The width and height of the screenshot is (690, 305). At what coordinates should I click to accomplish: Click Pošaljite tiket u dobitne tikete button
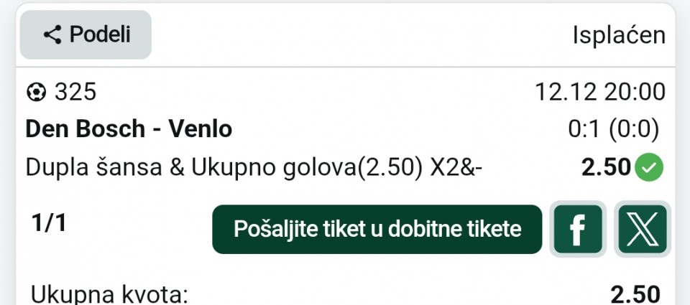[x=377, y=230]
